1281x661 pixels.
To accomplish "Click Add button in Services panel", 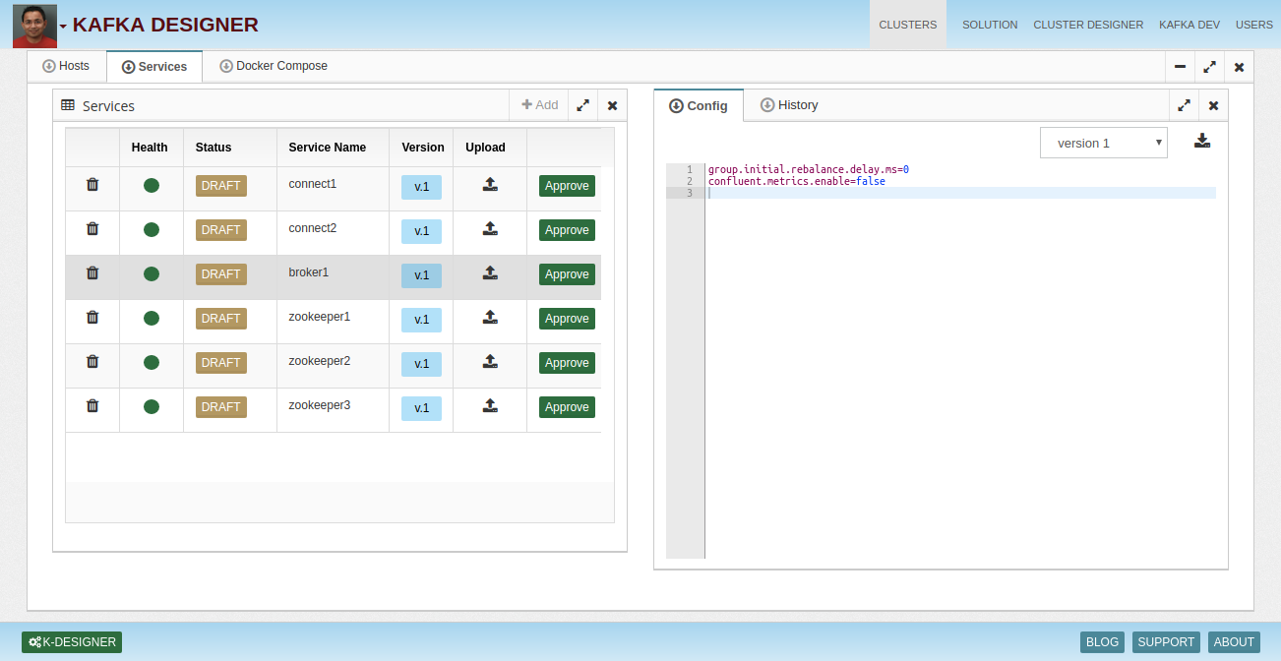I will point(539,105).
